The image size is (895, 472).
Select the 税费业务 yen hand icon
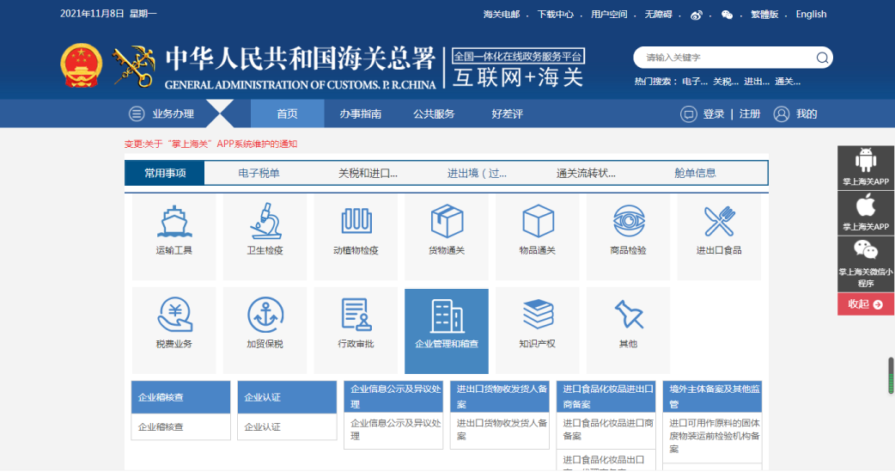[x=174, y=316]
